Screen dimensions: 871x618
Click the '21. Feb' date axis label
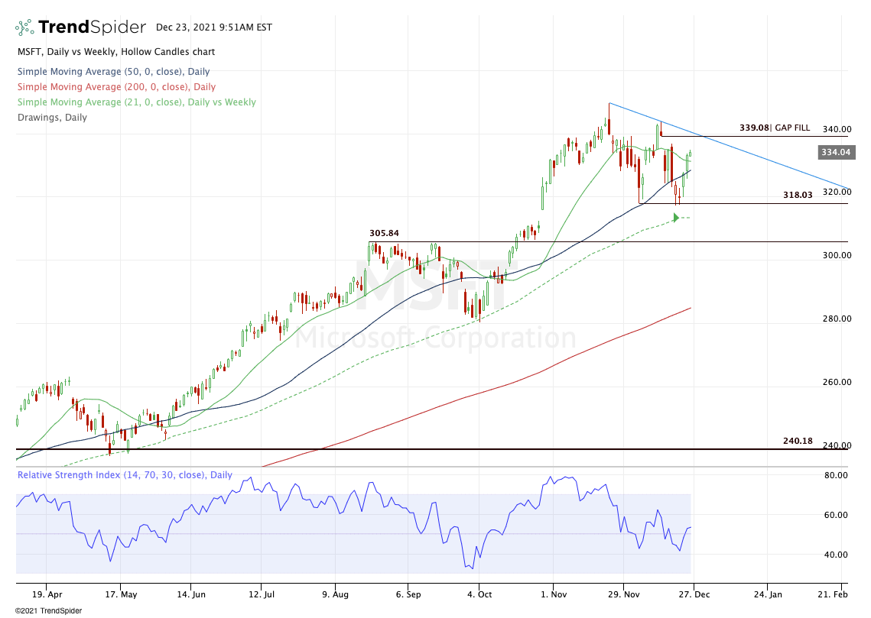point(833,594)
